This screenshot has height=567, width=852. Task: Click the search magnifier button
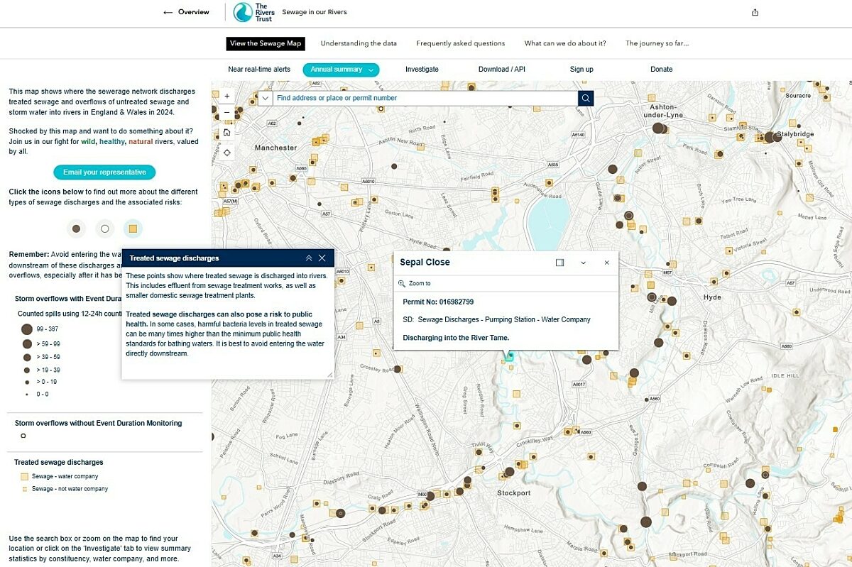pos(586,98)
